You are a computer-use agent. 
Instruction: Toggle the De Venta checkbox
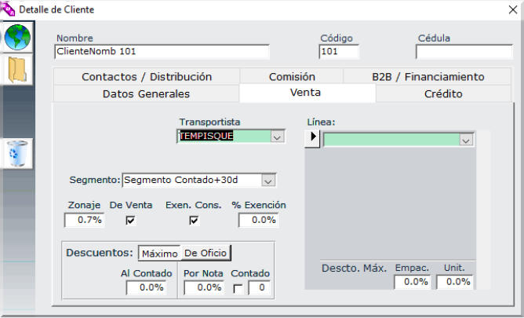coord(130,221)
